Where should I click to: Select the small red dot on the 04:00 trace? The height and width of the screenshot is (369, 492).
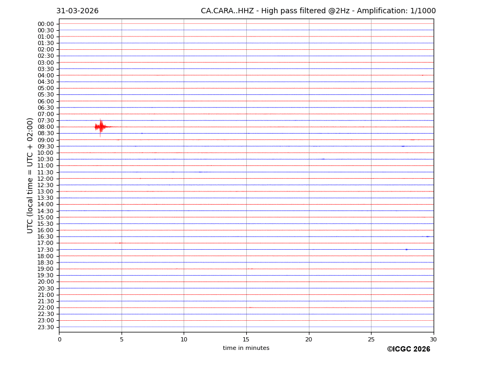(x=422, y=75)
